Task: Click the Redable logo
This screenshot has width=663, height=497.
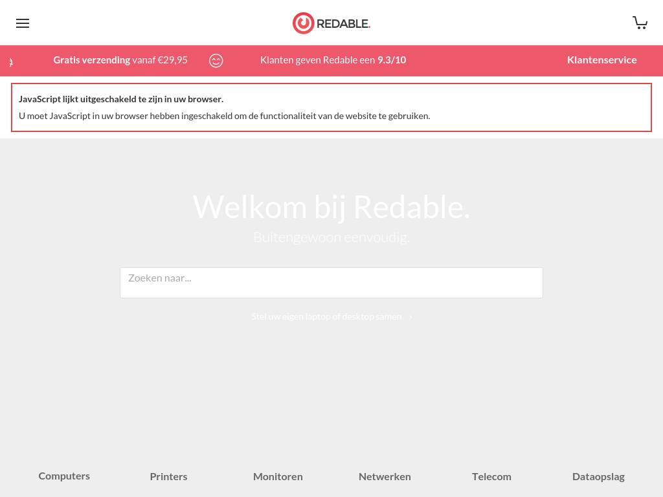Action: coord(331,23)
